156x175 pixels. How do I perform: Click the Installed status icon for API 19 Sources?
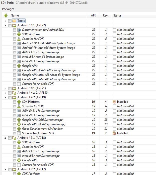[x=114, y=133]
